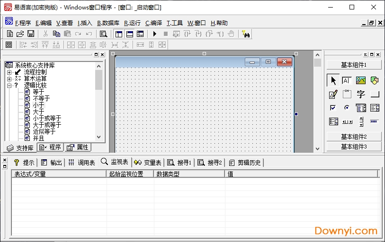Select the horizontal scrollbar component icon
Image resolution: width=385 pixels, height=242 pixels.
point(347,121)
